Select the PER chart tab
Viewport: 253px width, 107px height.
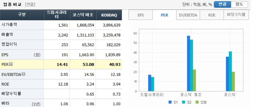pos(164,15)
